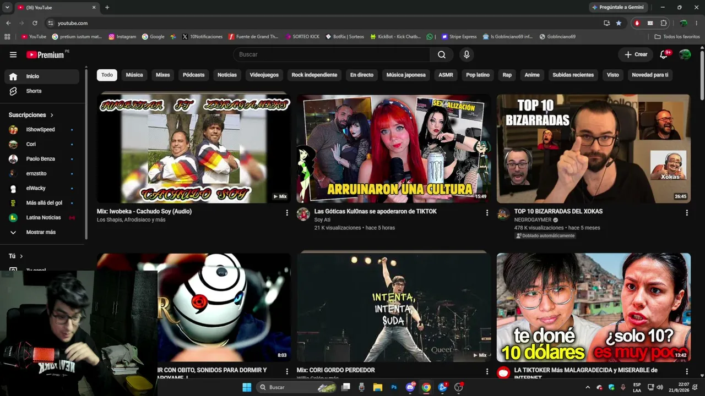Select the ASMR filter chip
This screenshot has height=396, width=705.
coord(446,75)
